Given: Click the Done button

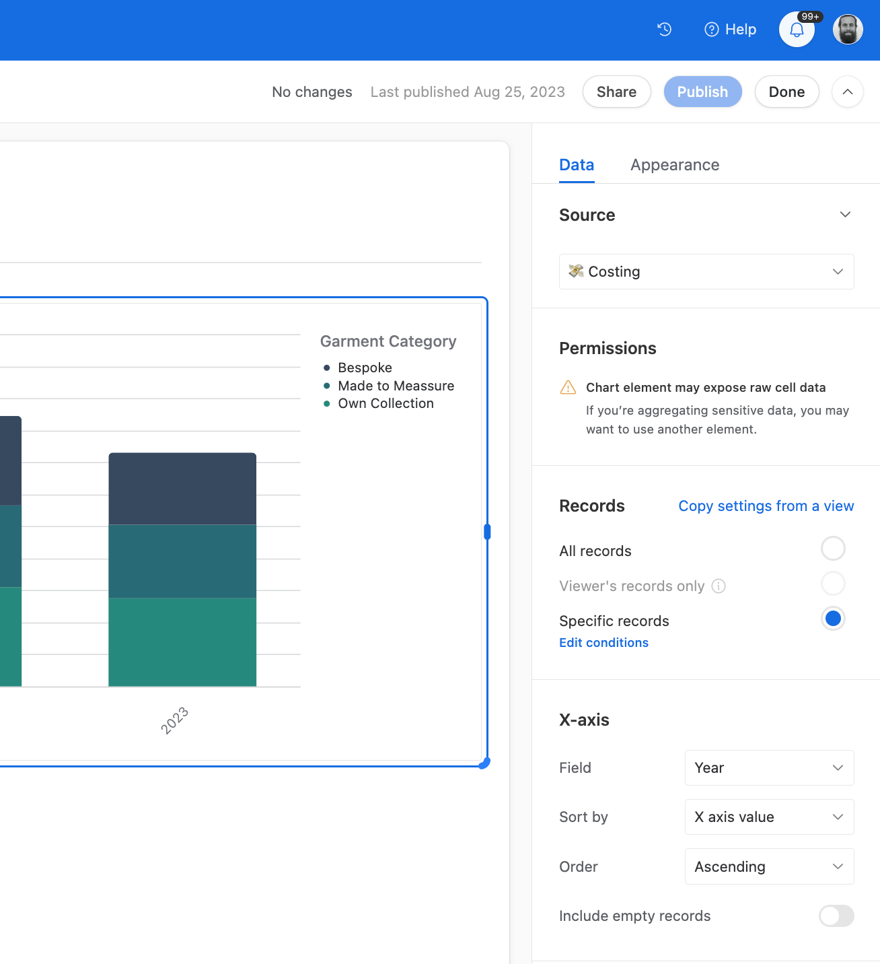Looking at the screenshot, I should [x=786, y=92].
